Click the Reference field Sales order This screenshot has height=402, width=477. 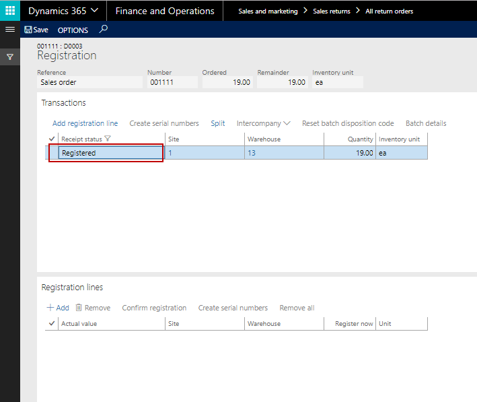(89, 82)
